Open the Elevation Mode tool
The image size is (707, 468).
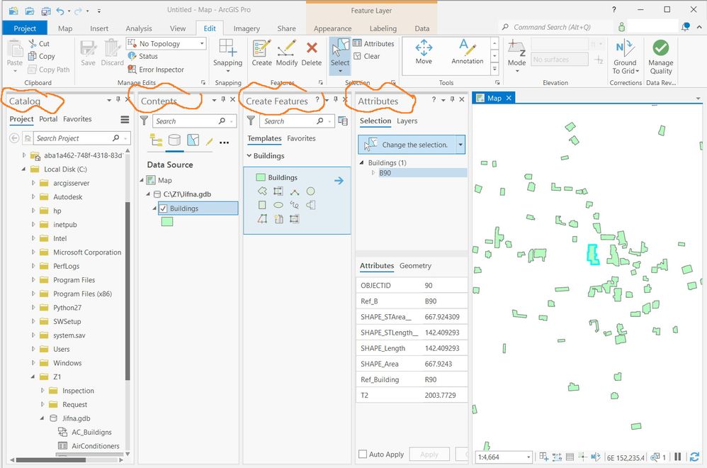click(516, 54)
